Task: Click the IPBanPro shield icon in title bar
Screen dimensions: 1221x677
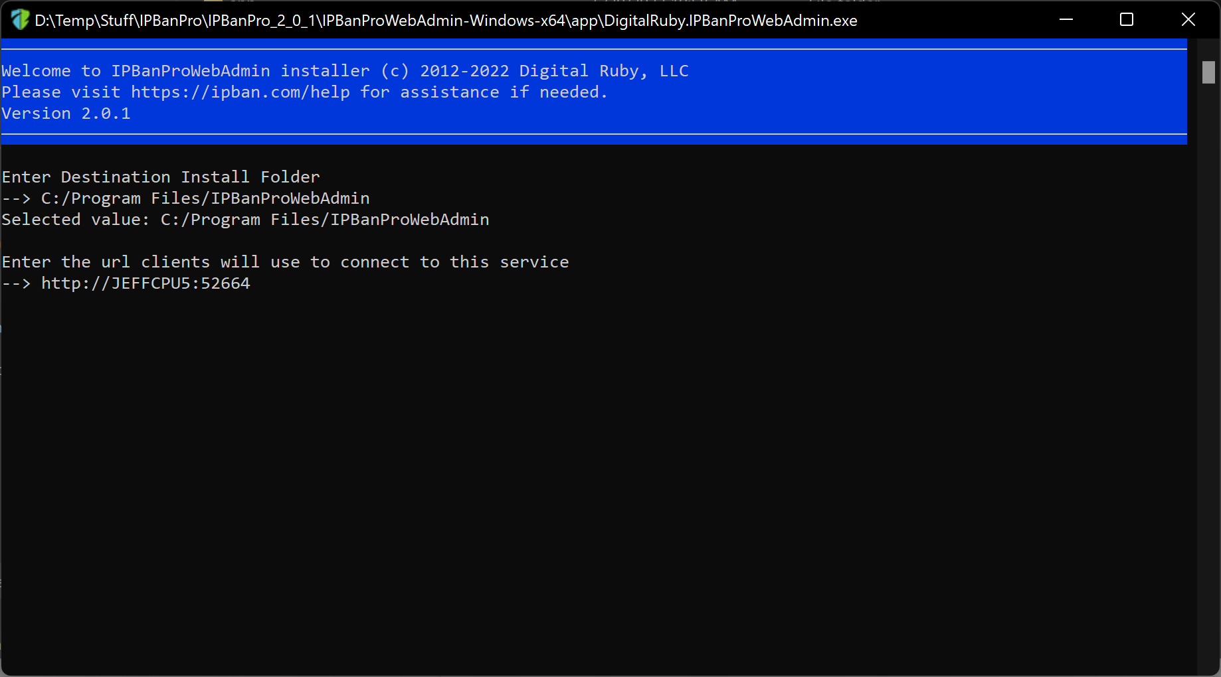Action: (20, 20)
